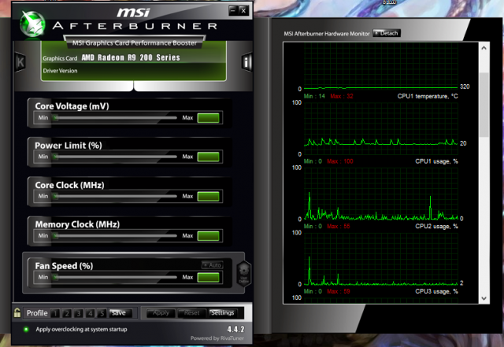Click the Core Clock slider track

pyautogui.click(x=115, y=197)
